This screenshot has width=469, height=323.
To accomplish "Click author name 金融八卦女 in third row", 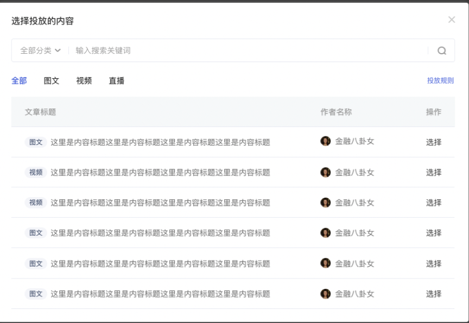I will click(354, 202).
